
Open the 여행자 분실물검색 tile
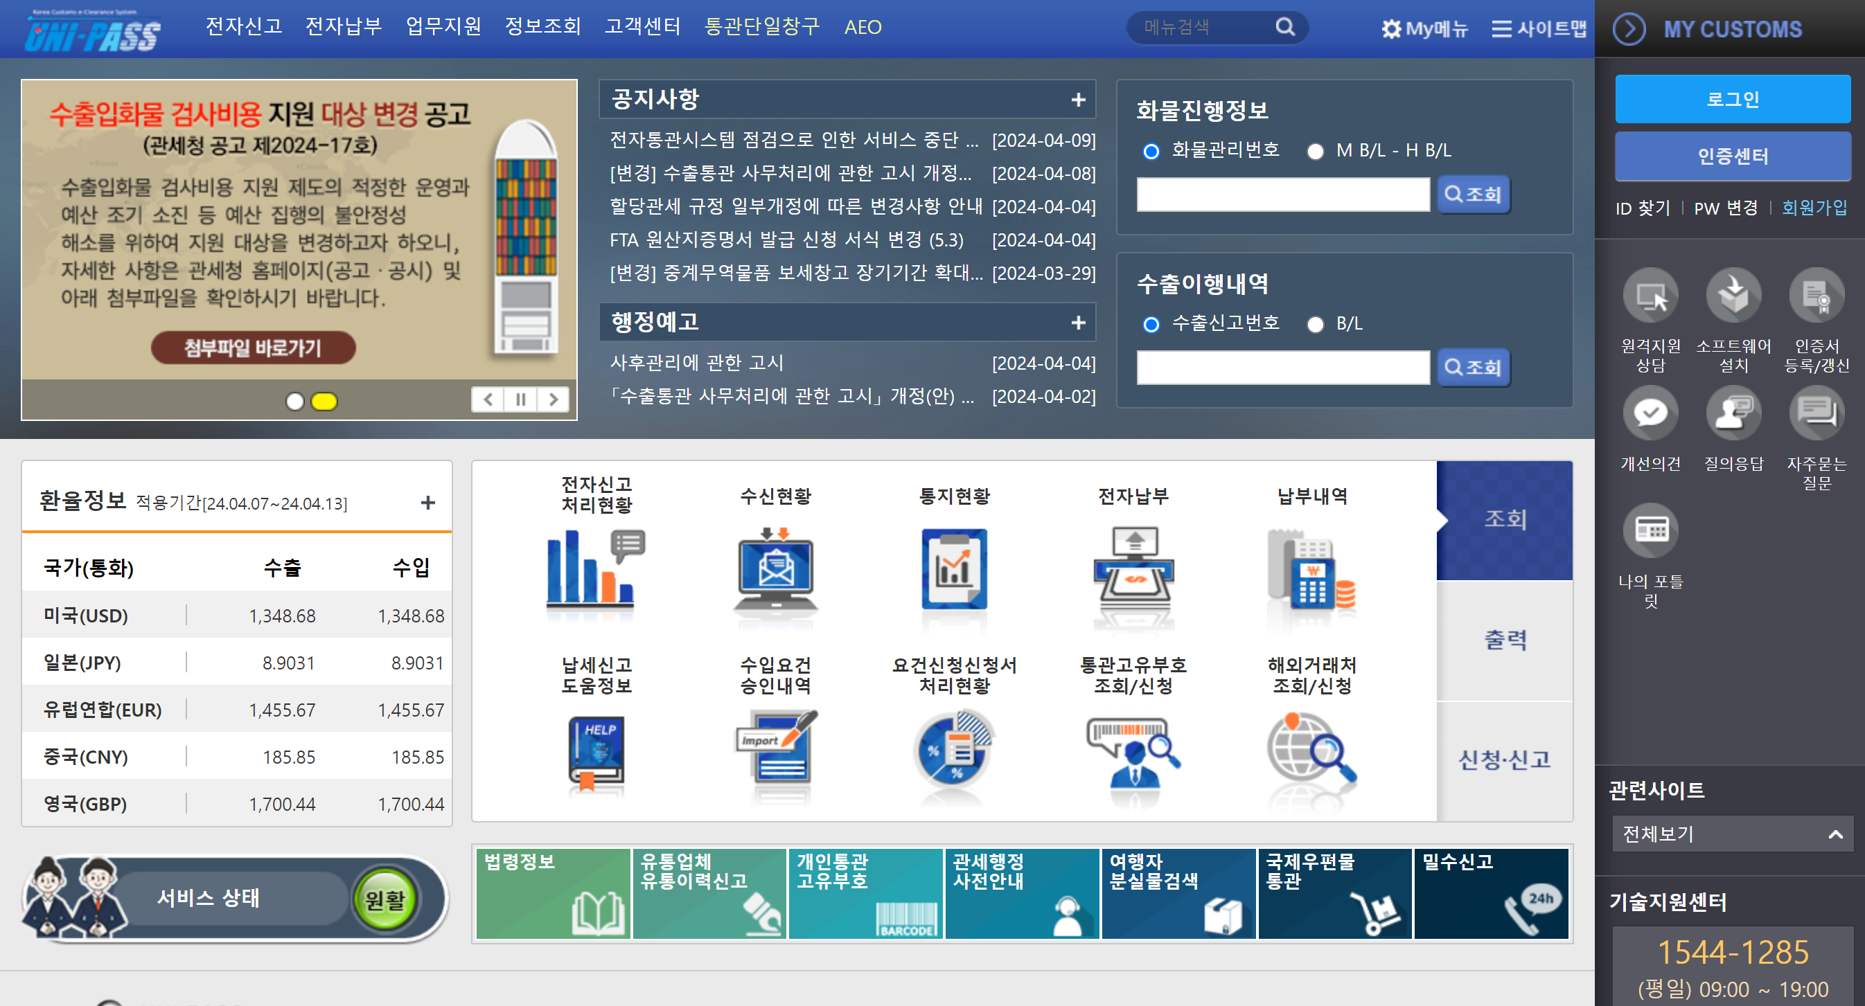click(1178, 894)
